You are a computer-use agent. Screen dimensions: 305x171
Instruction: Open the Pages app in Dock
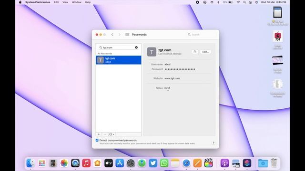[197, 163]
